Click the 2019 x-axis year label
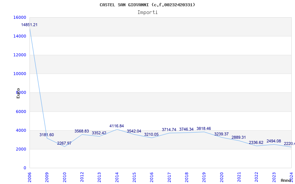The image size is (295, 184). (204, 177)
